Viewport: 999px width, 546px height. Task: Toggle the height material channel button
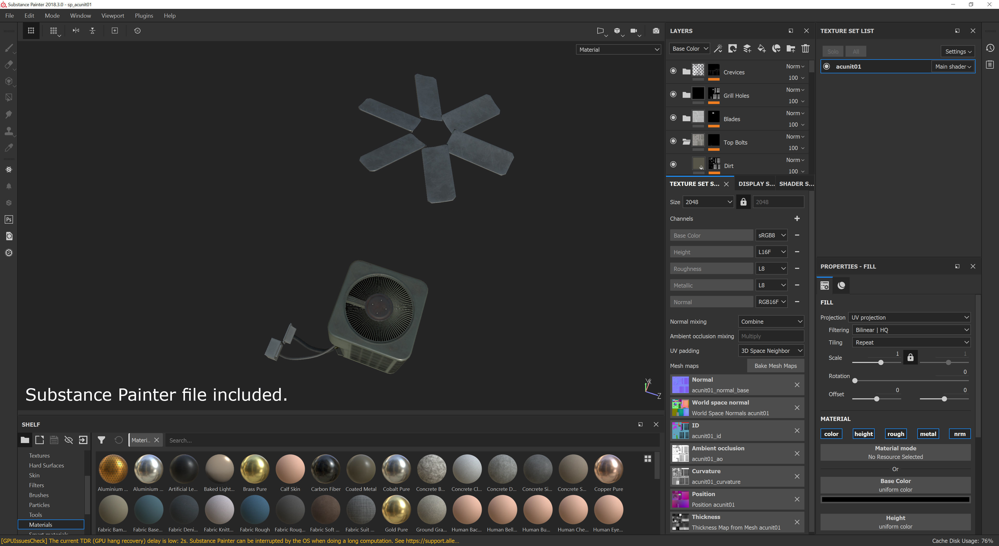(863, 434)
